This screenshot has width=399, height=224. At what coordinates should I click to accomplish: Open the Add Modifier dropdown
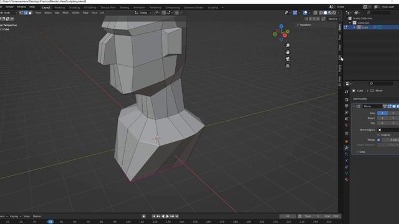point(375,99)
